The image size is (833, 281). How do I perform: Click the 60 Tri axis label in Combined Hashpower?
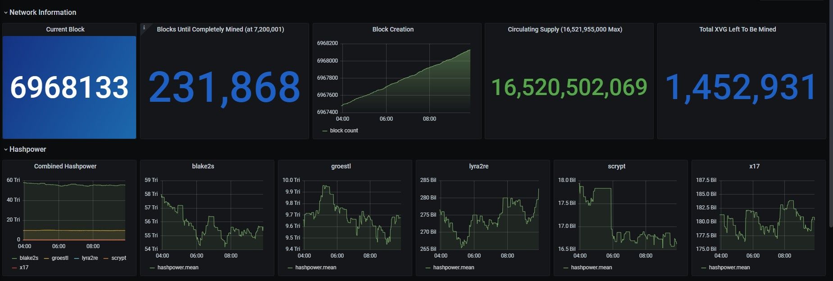pos(14,180)
